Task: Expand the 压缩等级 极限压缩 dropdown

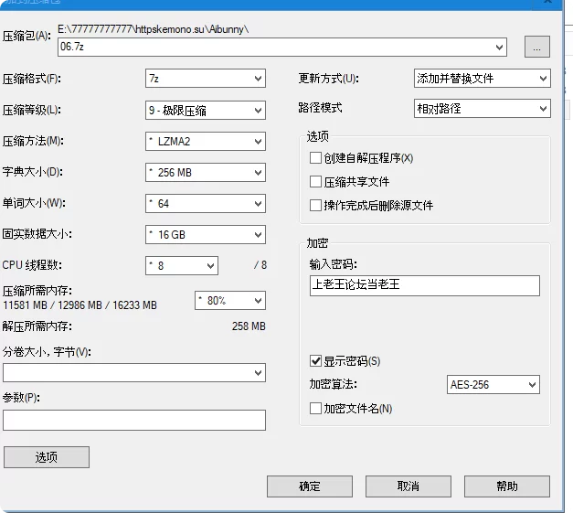Action: coord(206,110)
